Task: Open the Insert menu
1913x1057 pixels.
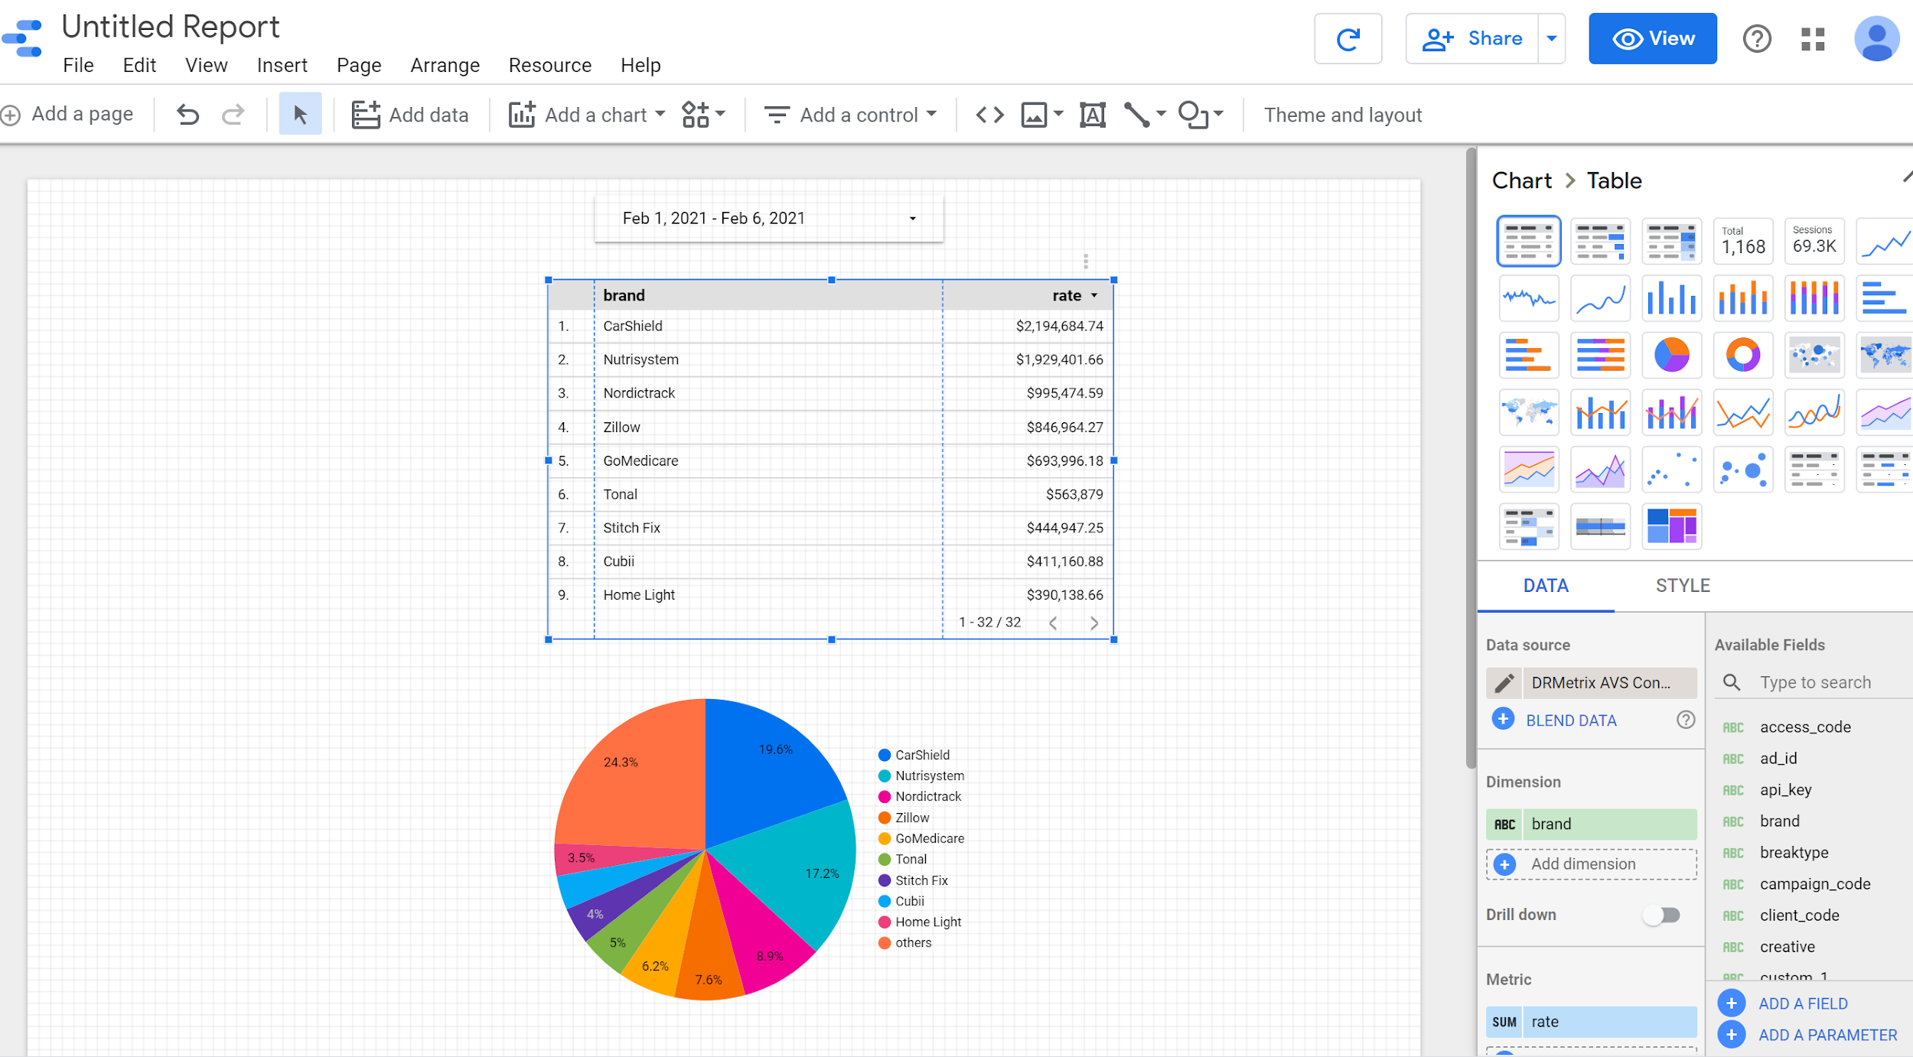Action: point(282,65)
